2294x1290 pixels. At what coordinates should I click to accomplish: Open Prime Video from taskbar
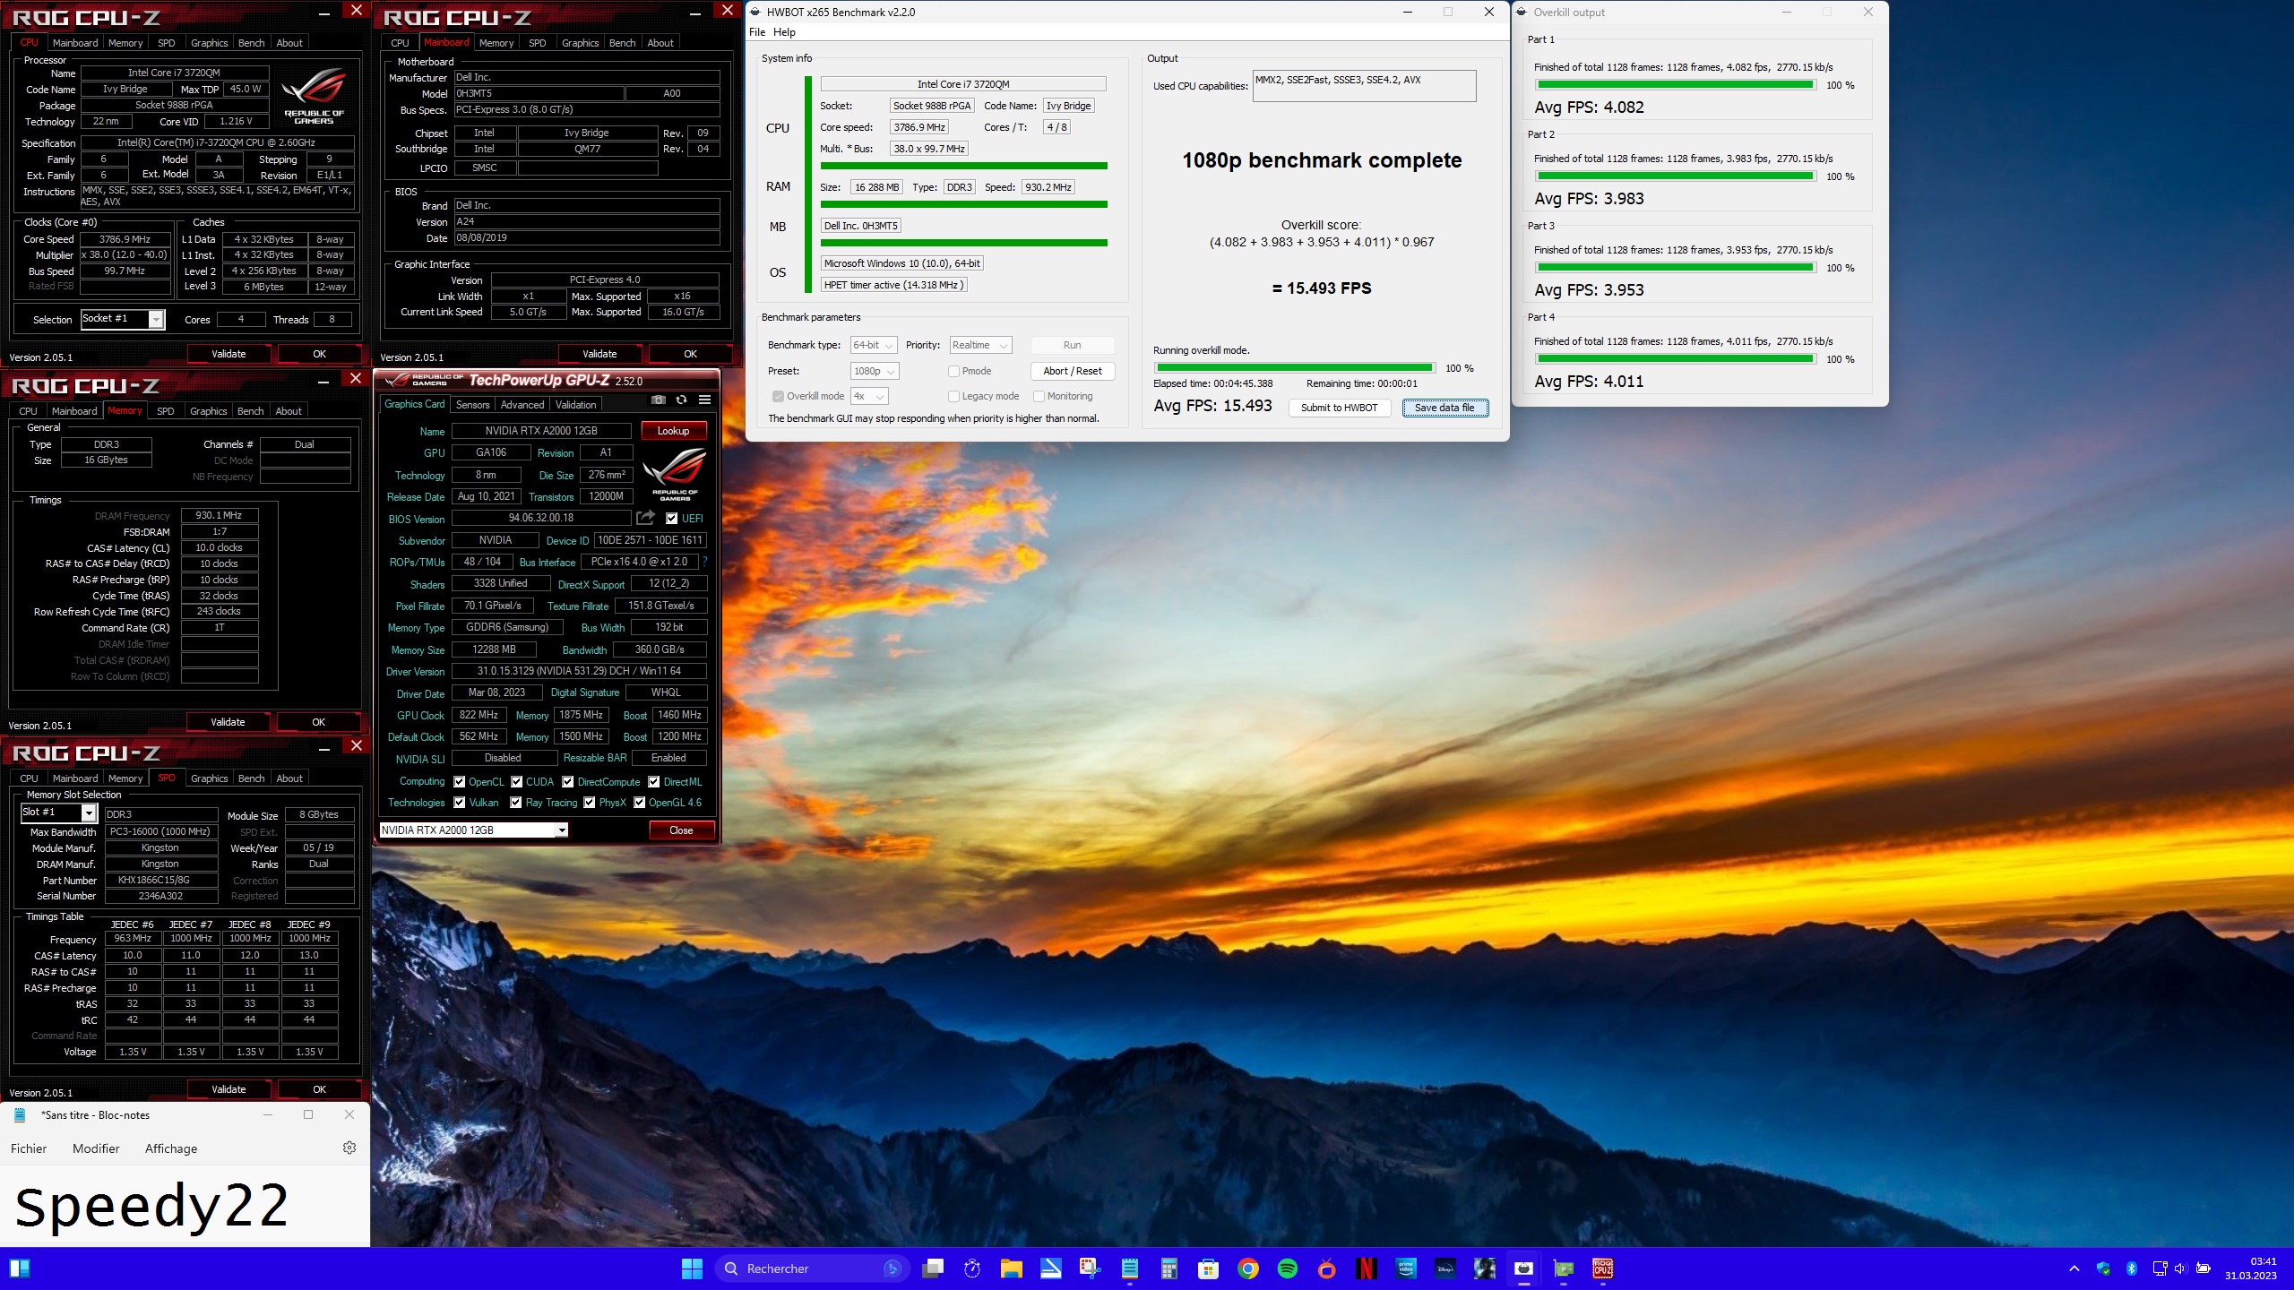(x=1406, y=1268)
